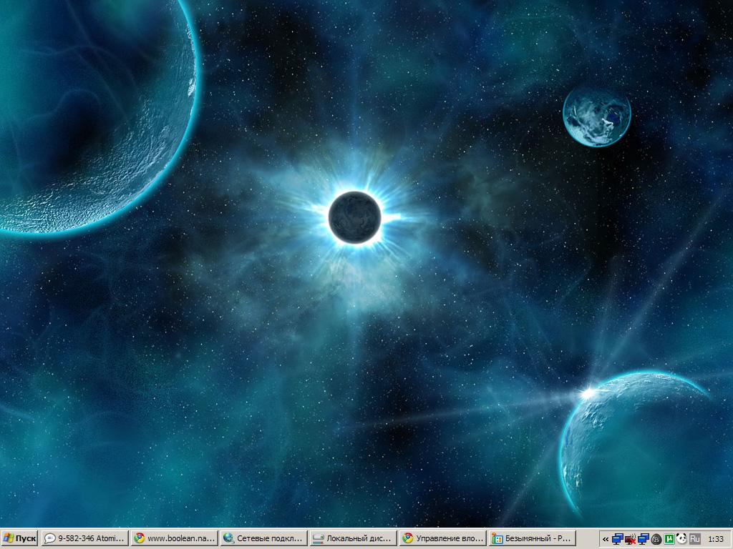This screenshot has height=549, width=733.
Task: Open the Безымянный Paint window
Action: pyautogui.click(x=532, y=538)
